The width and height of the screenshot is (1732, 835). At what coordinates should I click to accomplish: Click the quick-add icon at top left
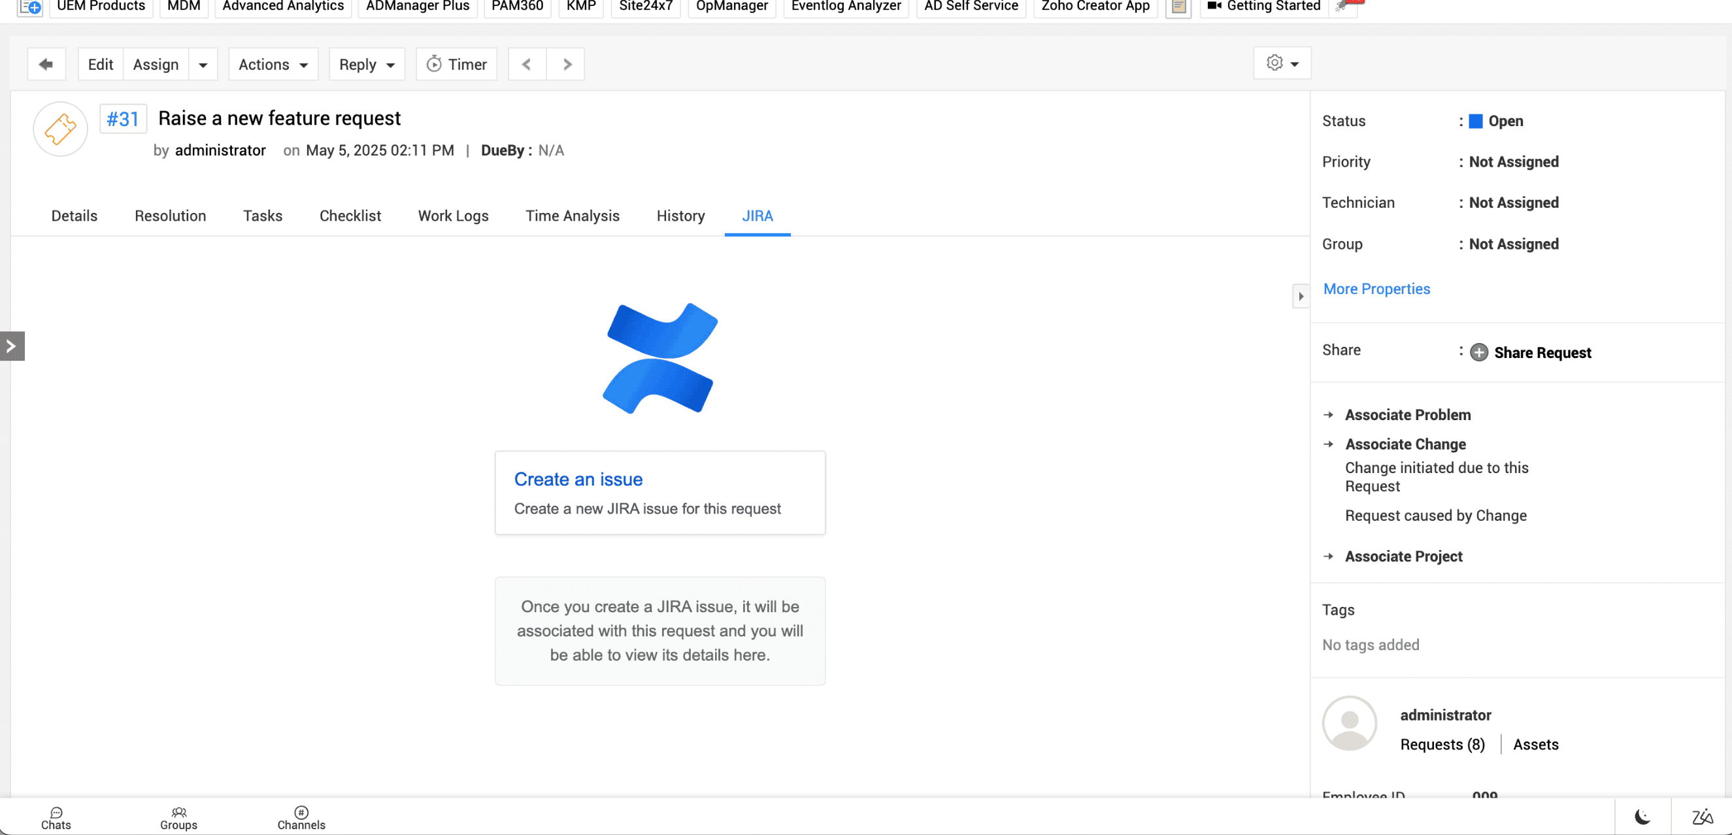pyautogui.click(x=29, y=7)
